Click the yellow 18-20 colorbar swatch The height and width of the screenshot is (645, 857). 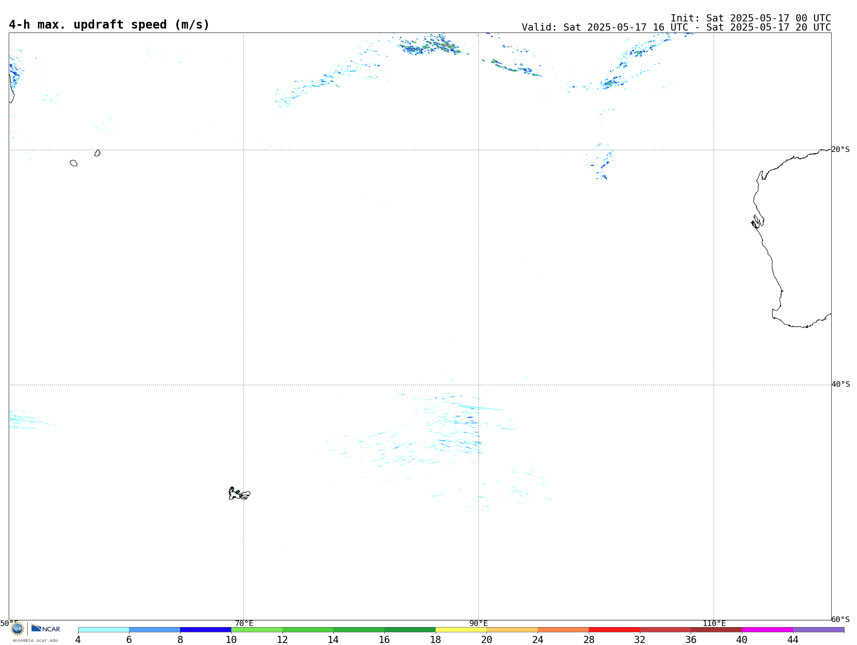pos(461,630)
